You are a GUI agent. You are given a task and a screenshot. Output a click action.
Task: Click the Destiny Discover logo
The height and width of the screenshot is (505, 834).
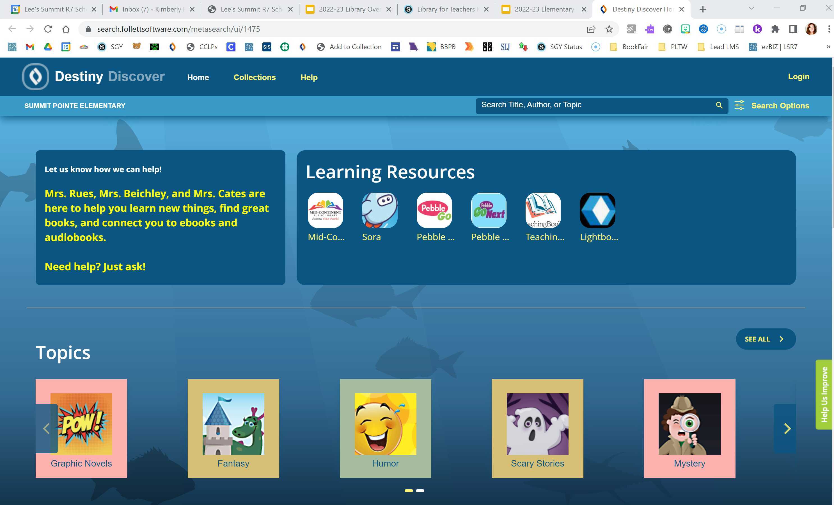point(36,77)
